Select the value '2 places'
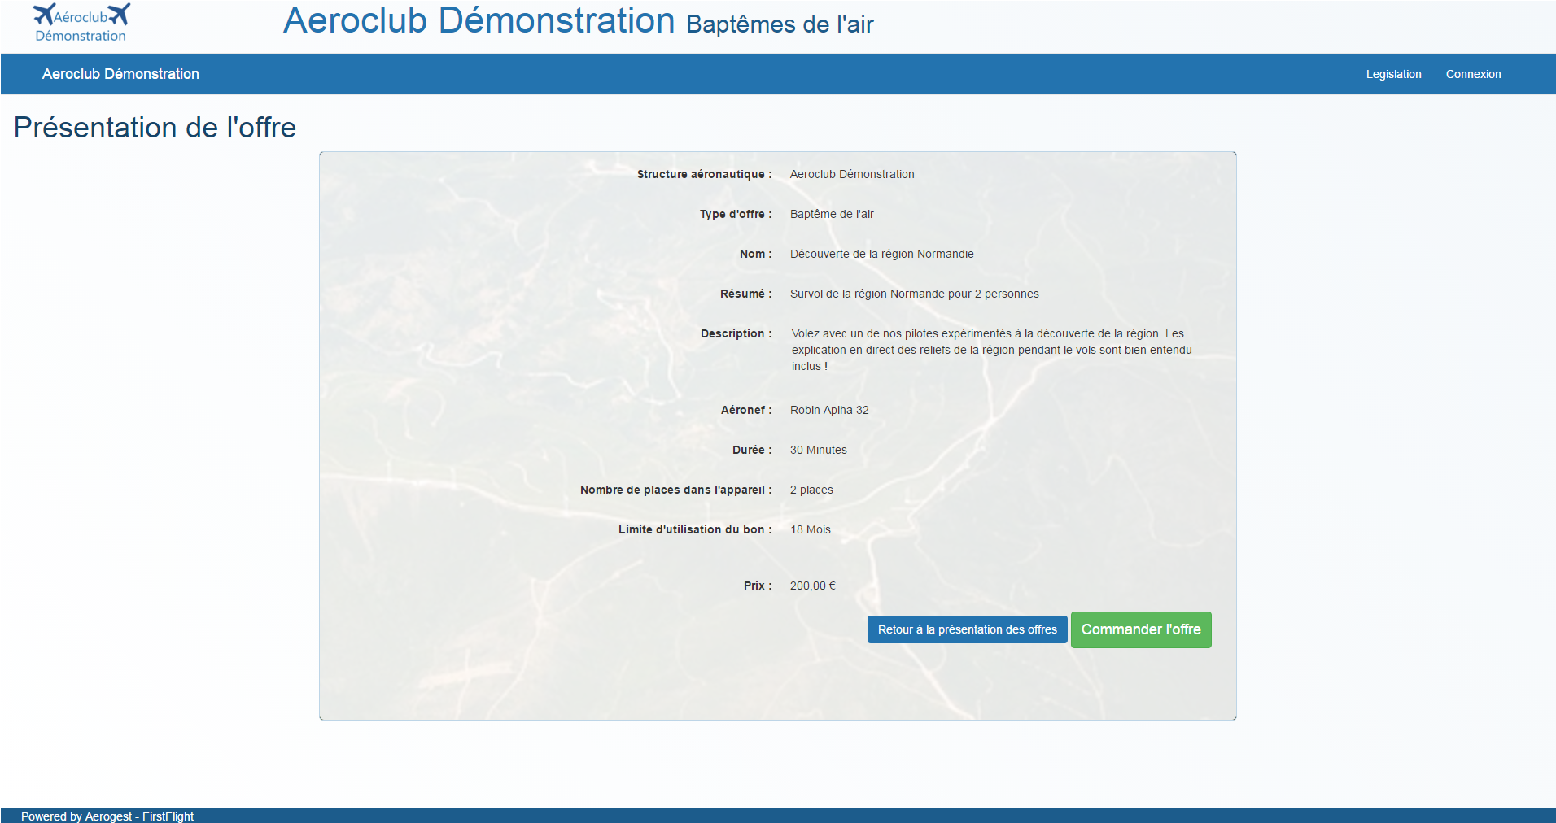Screen dimensions: 1556x823 (811, 490)
